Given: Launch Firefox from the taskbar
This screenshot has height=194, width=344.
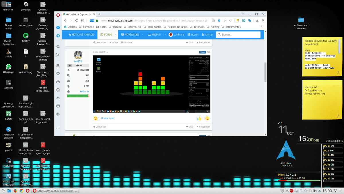Looking at the screenshot, I should 15,191.
